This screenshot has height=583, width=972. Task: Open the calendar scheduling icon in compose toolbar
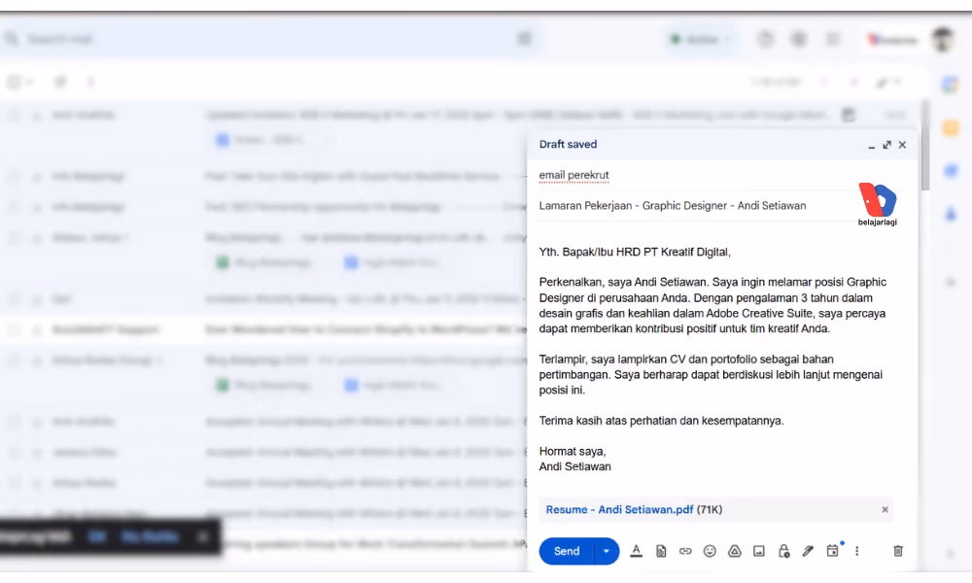click(833, 551)
